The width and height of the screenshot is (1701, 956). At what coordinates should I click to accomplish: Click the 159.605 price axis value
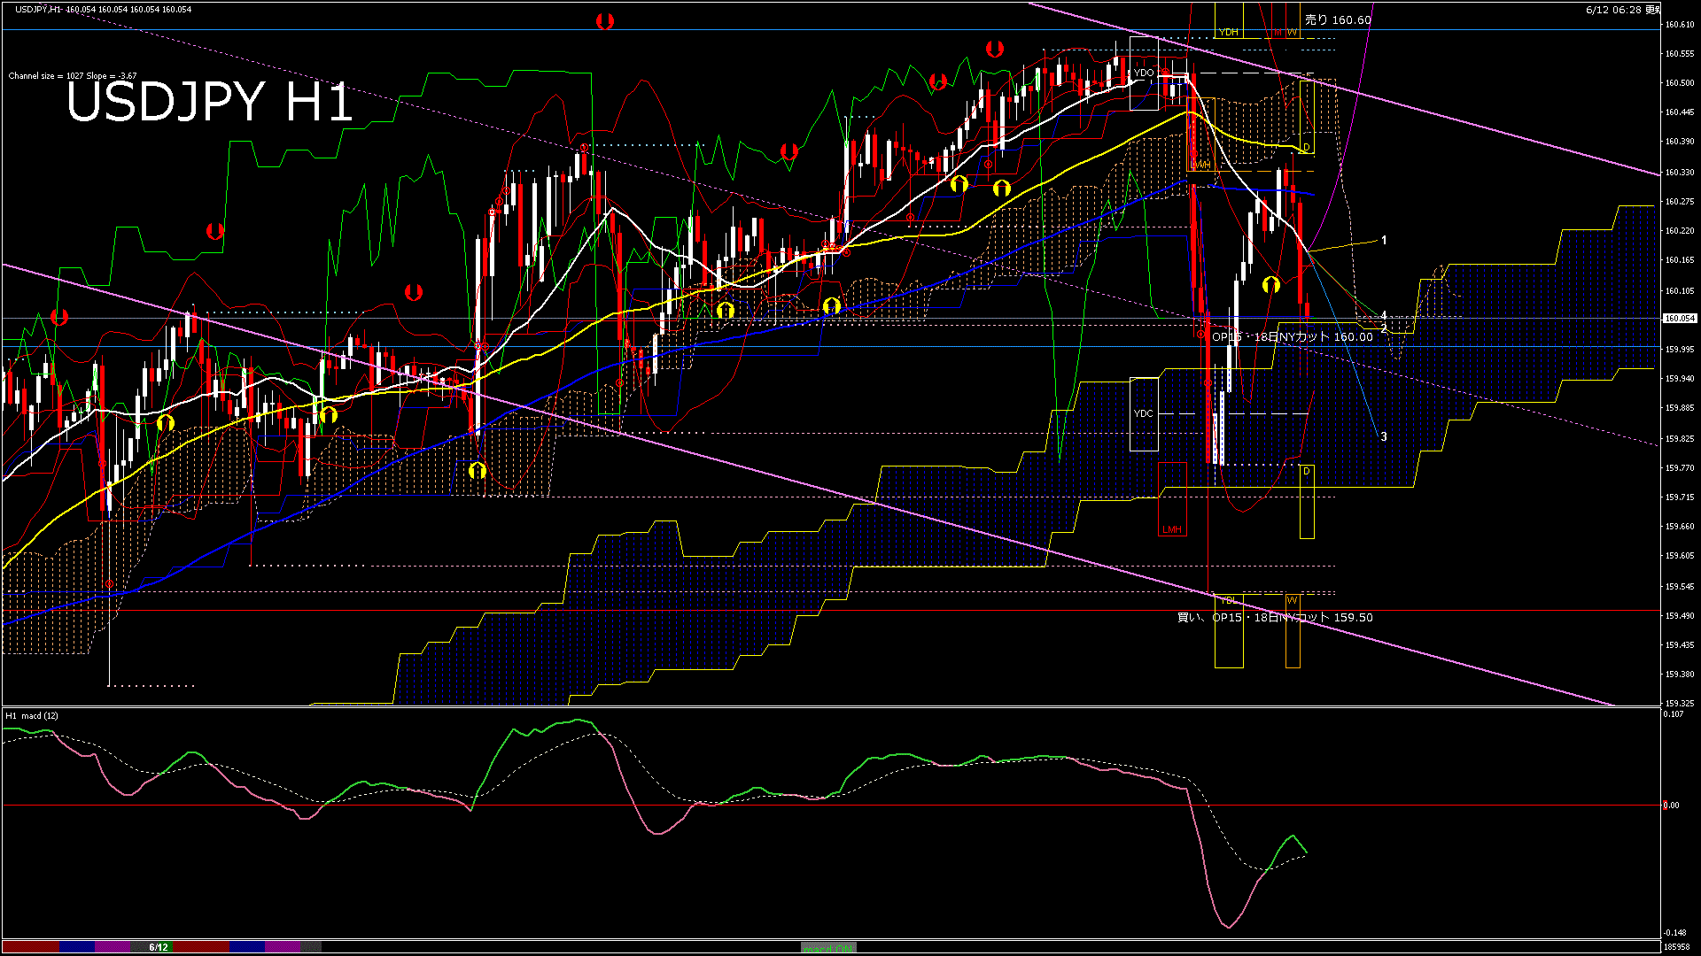point(1680,556)
